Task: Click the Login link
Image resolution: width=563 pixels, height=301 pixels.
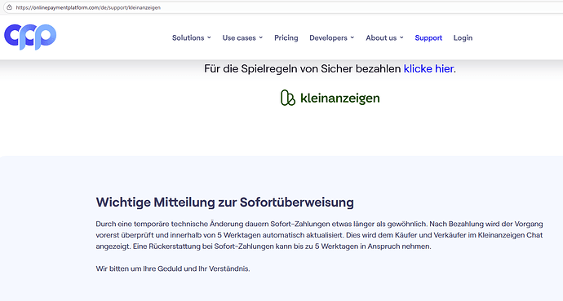Action: [x=463, y=37]
